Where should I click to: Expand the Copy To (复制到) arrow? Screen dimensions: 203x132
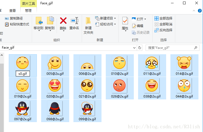tap(50, 30)
